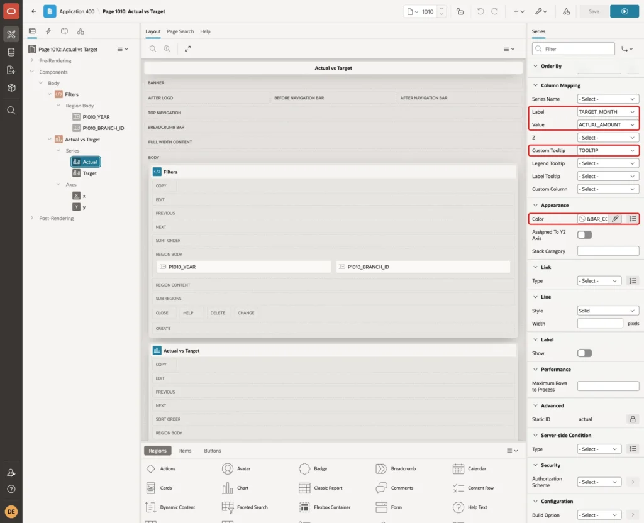Open the Line Style dropdown
Image resolution: width=644 pixels, height=523 pixels.
(608, 311)
